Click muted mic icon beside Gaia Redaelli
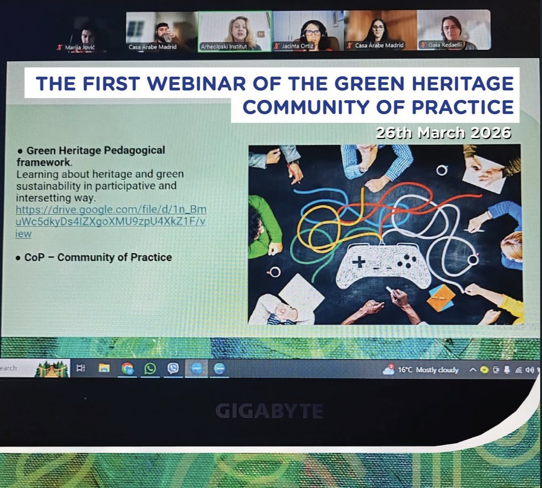542x488 pixels. pyautogui.click(x=423, y=45)
